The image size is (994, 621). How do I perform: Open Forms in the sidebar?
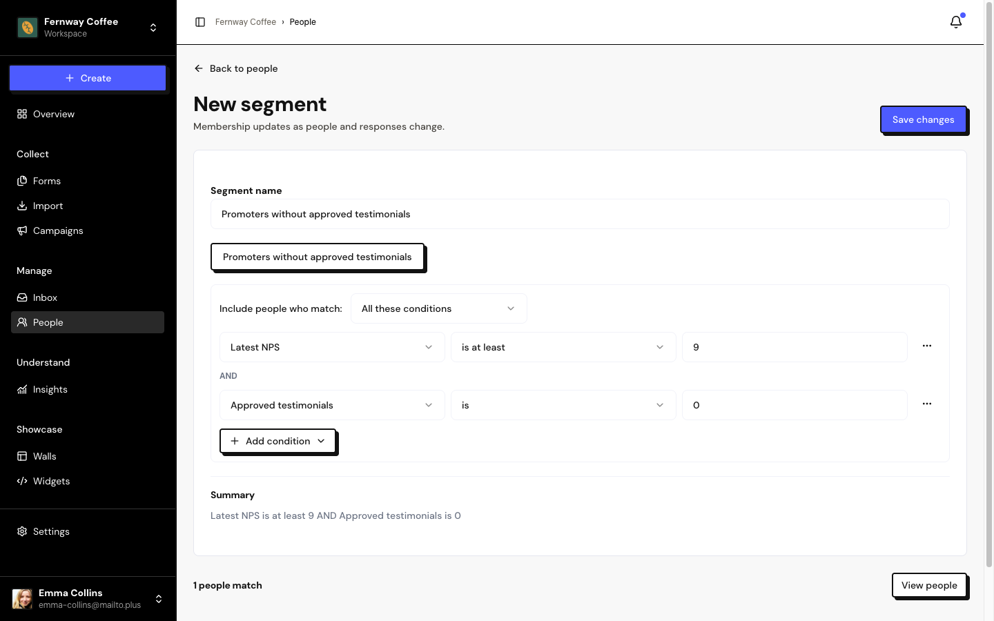(88, 181)
